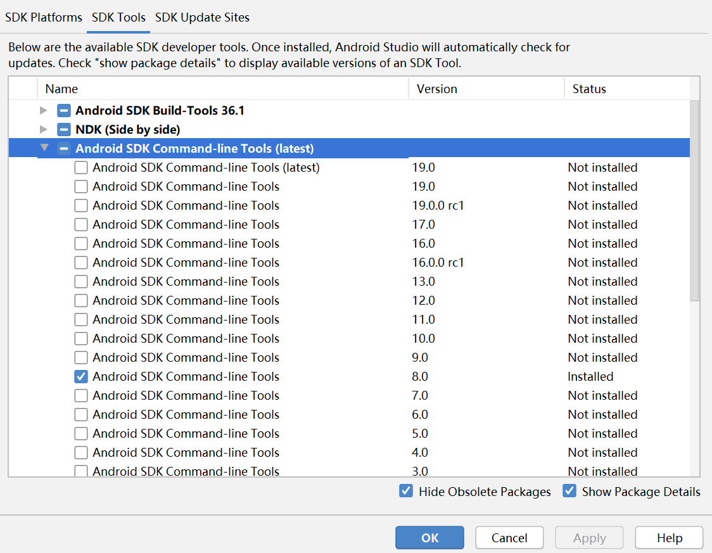Image resolution: width=712 pixels, height=553 pixels.
Task: Collapse Android SDK Command-line Tools (latest) group
Action: [44, 148]
